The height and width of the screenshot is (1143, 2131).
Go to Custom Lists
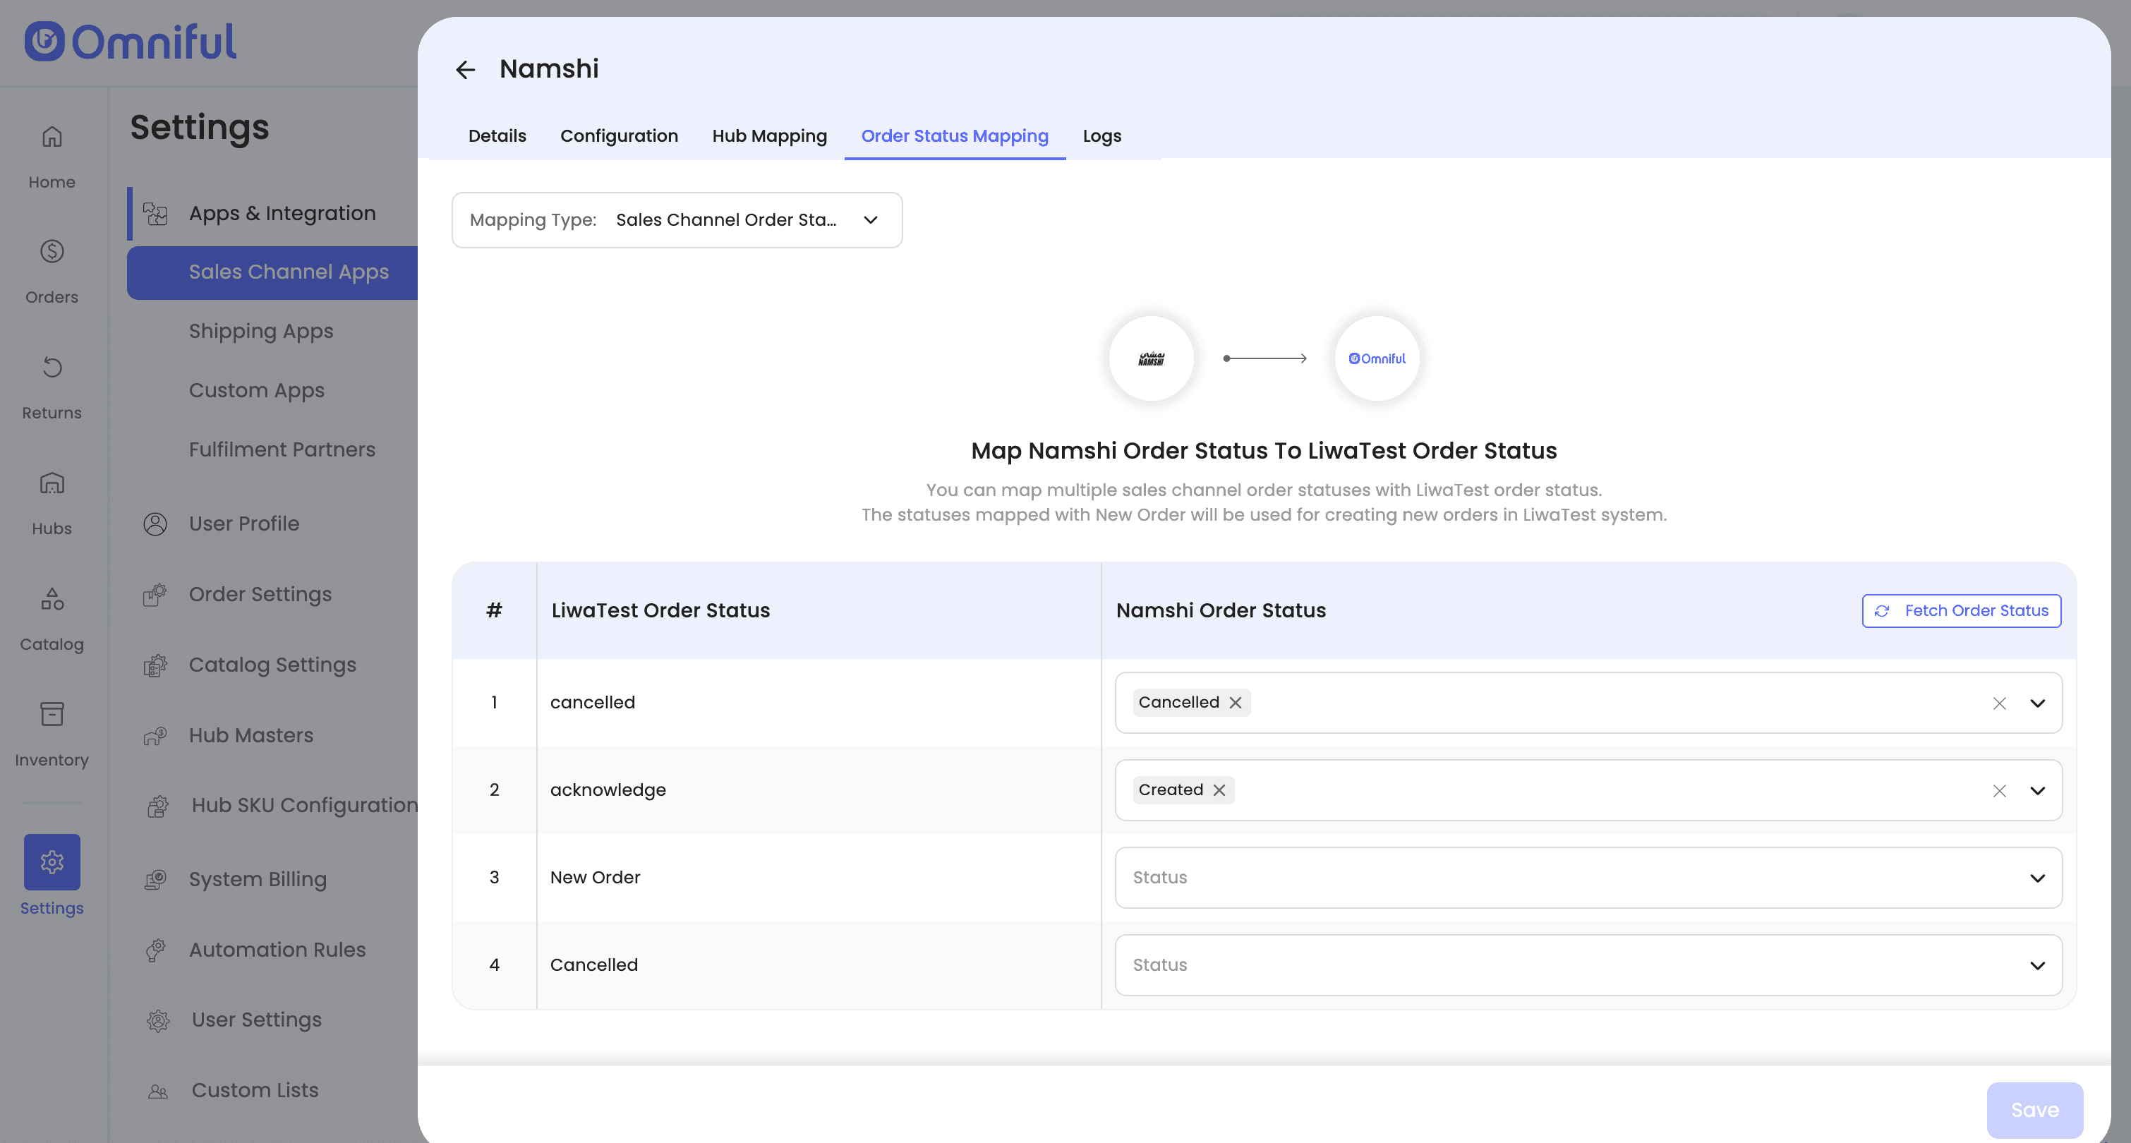tap(255, 1091)
